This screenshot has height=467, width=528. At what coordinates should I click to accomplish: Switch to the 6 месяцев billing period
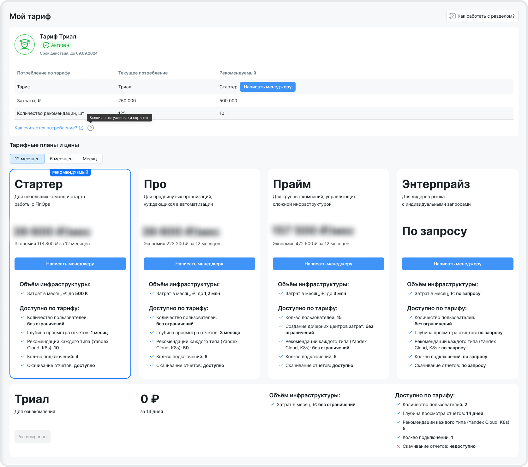click(x=61, y=159)
